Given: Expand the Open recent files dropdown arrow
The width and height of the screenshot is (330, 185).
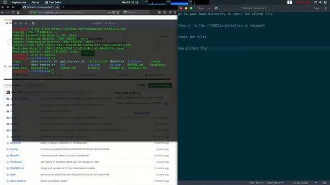Looking at the screenshot, I should [x=209, y=8].
